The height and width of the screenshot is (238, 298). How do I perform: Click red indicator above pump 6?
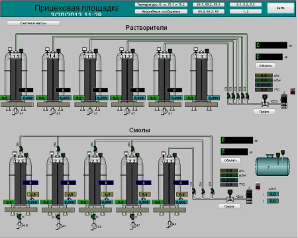click(258, 186)
